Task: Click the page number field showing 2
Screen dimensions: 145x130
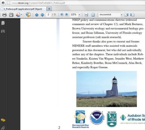Action: coord(48,14)
